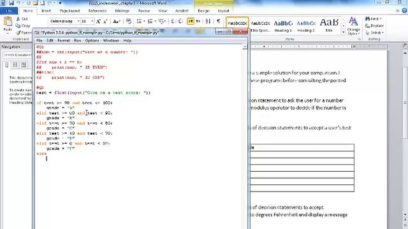The image size is (408, 229).
Task: Switch to the Insert ribbon tab
Action: (46, 11)
